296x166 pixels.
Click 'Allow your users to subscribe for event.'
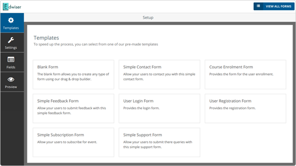tap(67, 142)
